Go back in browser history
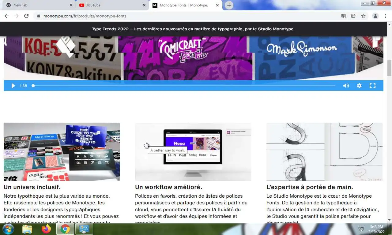 (7, 16)
